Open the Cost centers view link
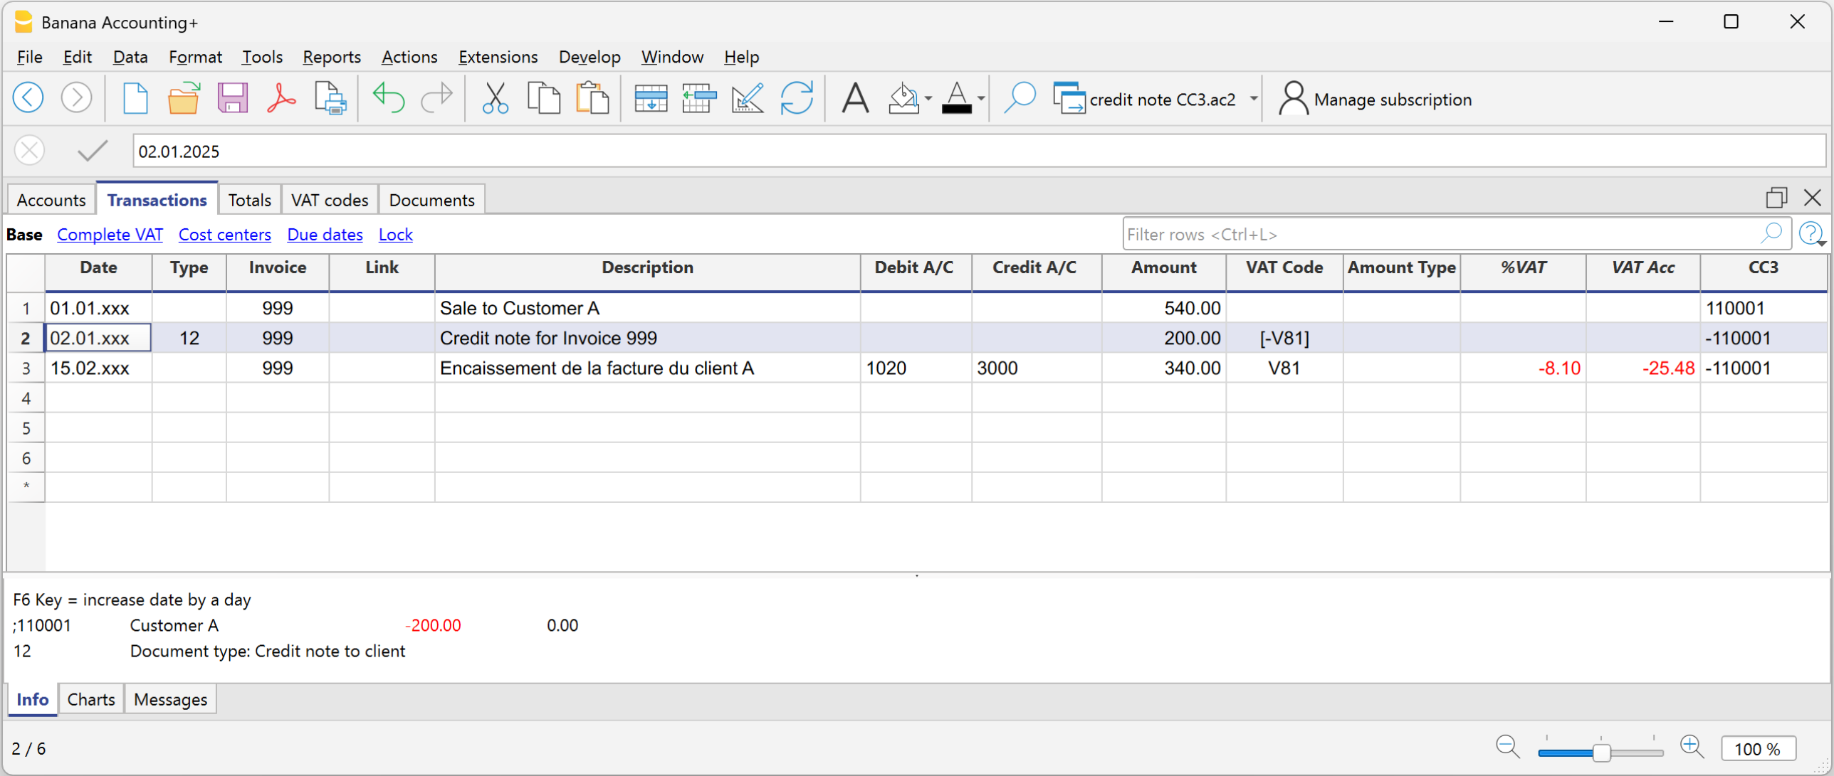This screenshot has height=776, width=1834. click(x=224, y=235)
